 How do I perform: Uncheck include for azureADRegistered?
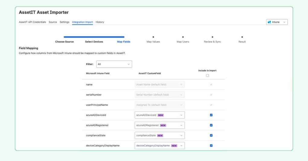[x=211, y=125]
